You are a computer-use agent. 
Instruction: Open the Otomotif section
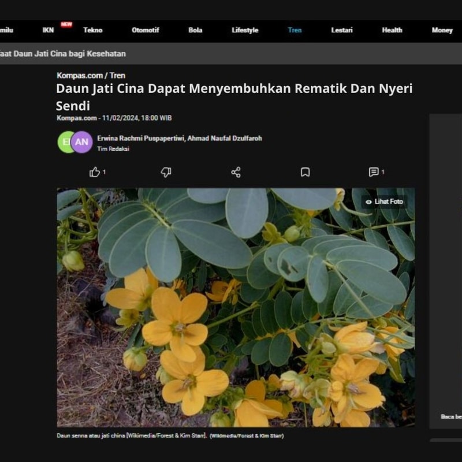(145, 30)
